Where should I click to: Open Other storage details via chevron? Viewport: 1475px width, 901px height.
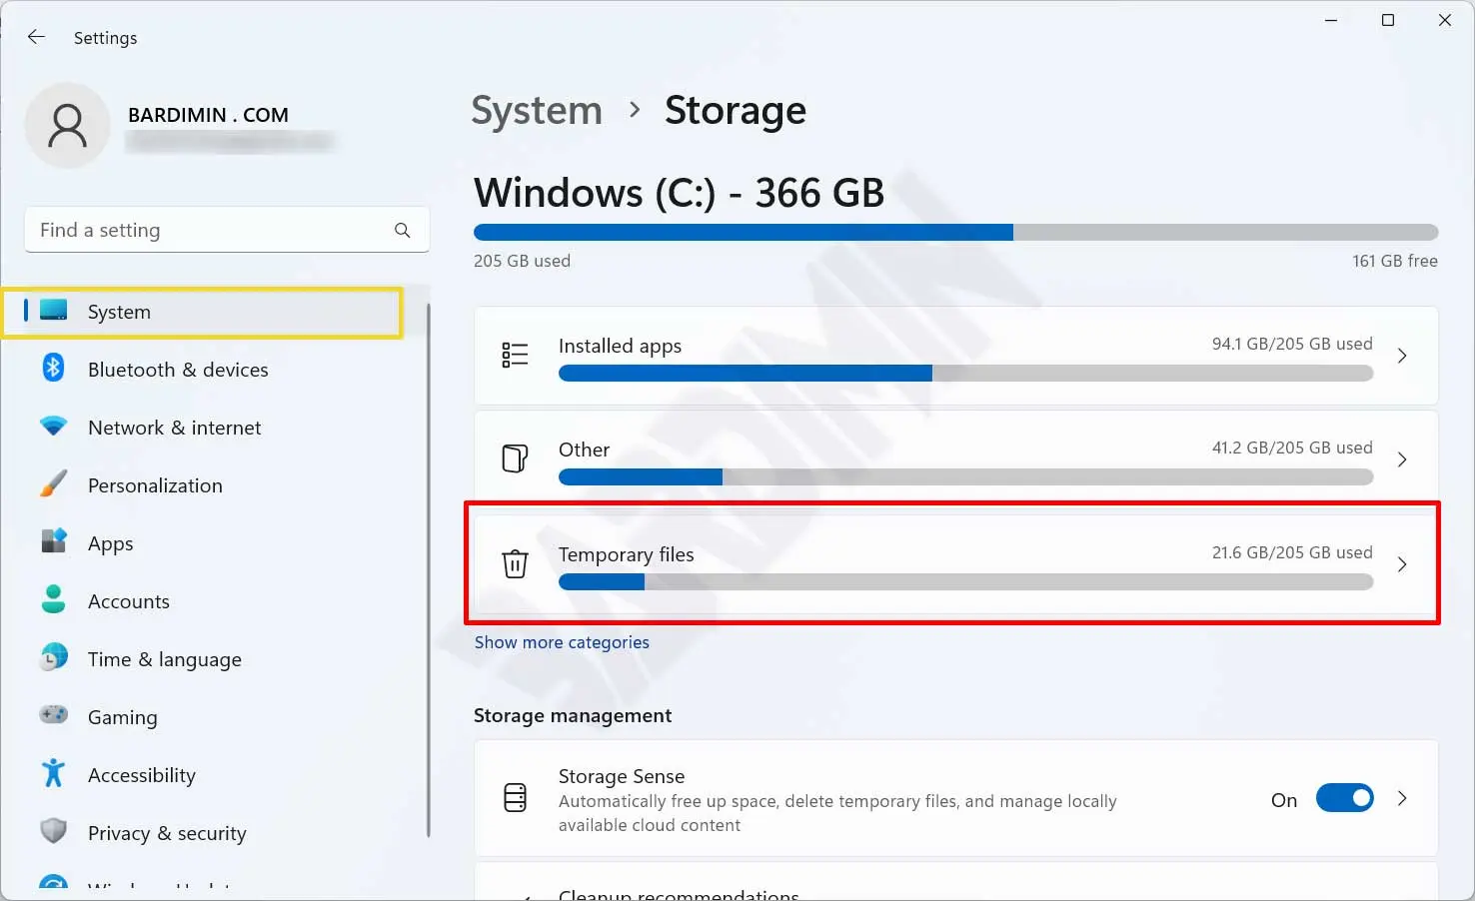[x=1402, y=459]
